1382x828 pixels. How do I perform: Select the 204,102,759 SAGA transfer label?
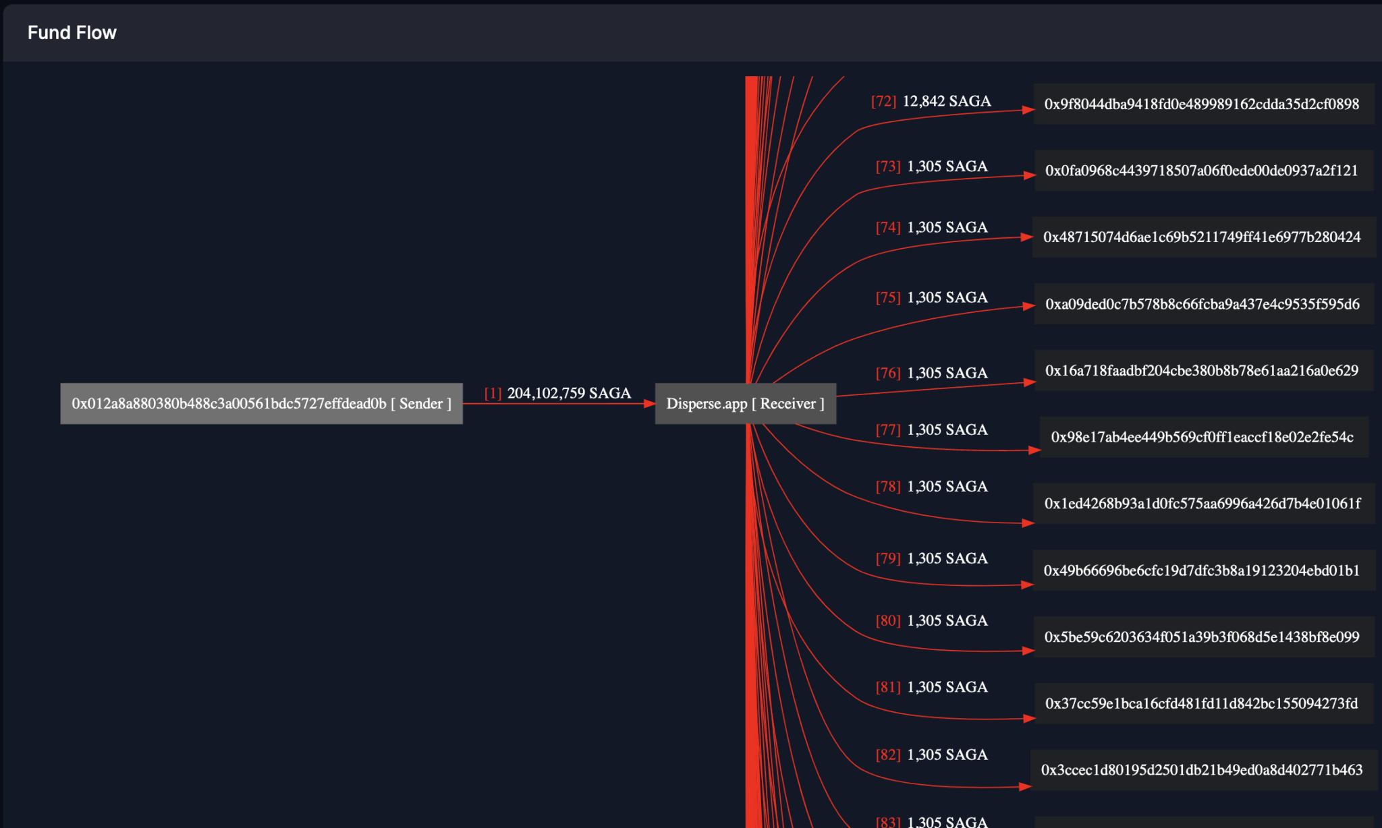(557, 393)
